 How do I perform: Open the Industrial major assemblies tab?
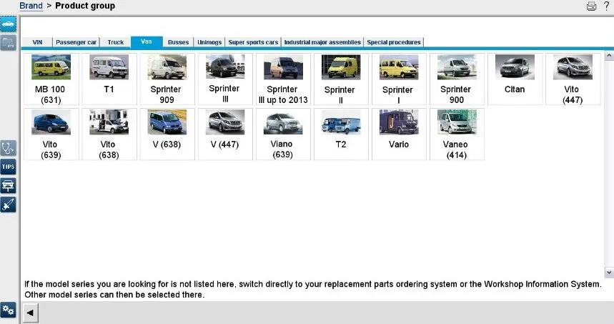[x=322, y=42]
